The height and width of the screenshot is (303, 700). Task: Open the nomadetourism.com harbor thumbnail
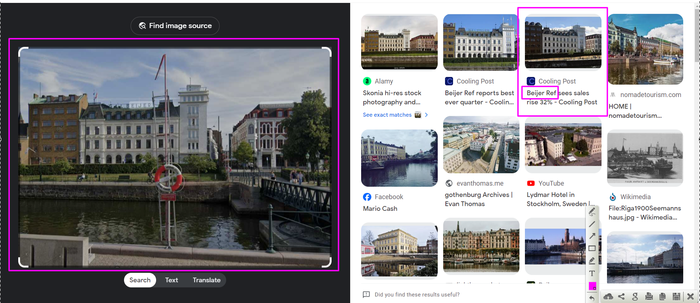coord(645,49)
